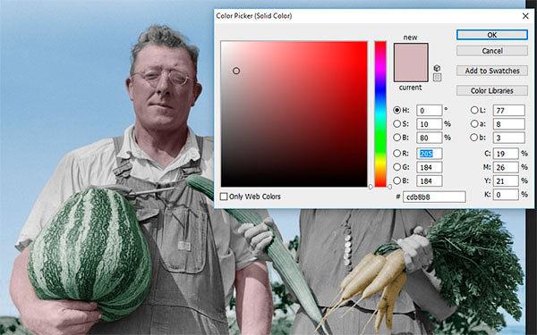Select the R red radio button
The image size is (537, 335).
(396, 153)
